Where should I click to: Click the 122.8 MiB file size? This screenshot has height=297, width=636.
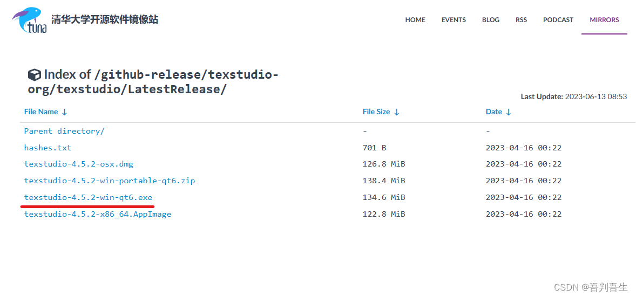(x=384, y=214)
